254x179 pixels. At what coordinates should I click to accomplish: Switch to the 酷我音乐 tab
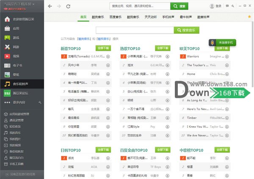[133, 17]
